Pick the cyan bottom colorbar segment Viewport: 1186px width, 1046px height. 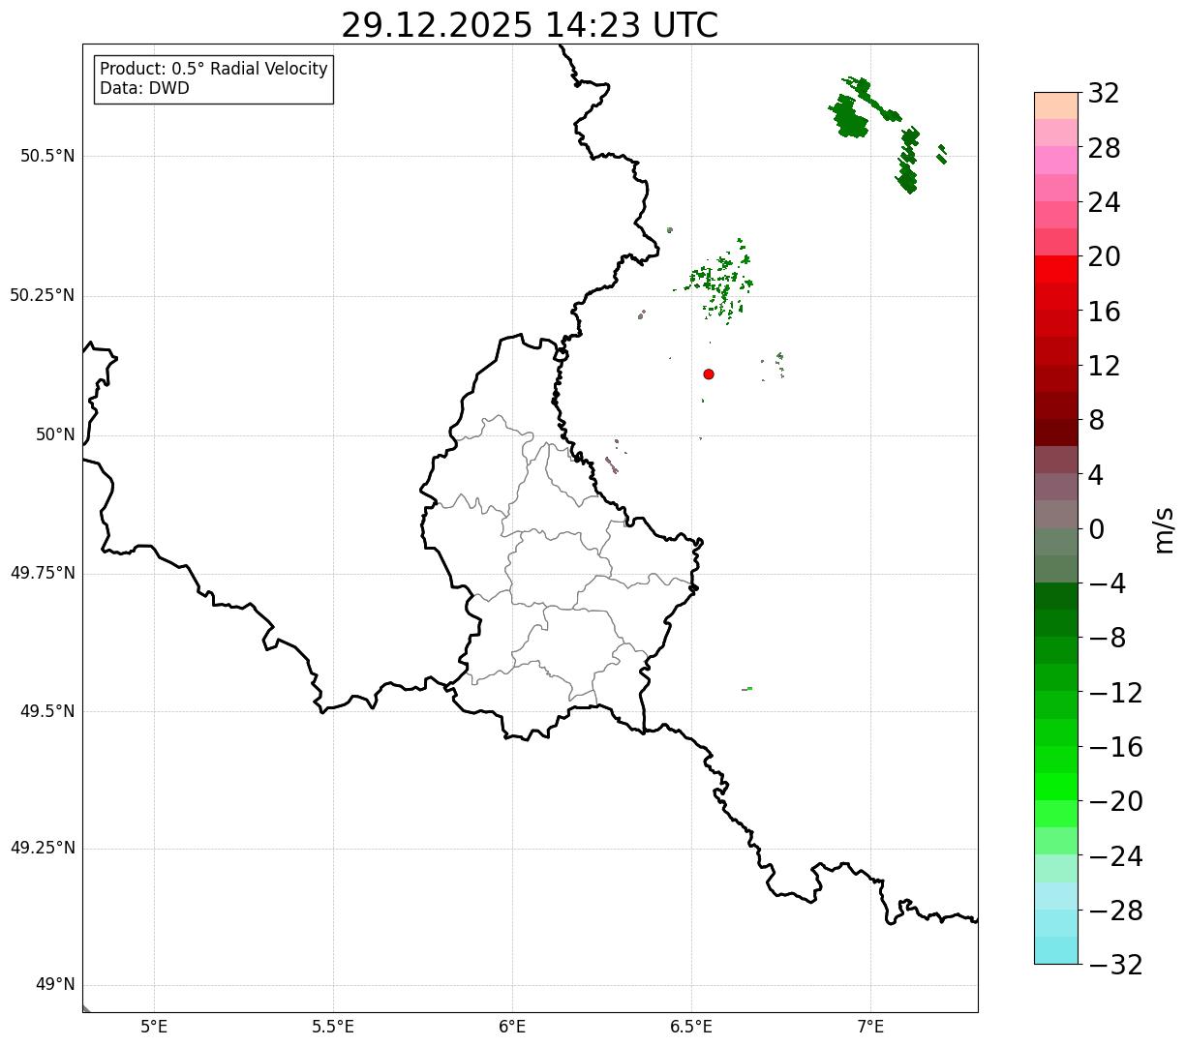1056,950
